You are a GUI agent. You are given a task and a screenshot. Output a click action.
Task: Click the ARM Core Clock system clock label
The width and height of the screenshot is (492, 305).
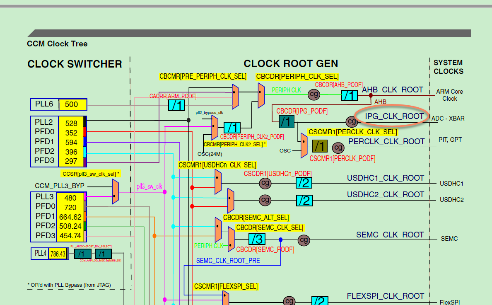pyautogui.click(x=449, y=95)
